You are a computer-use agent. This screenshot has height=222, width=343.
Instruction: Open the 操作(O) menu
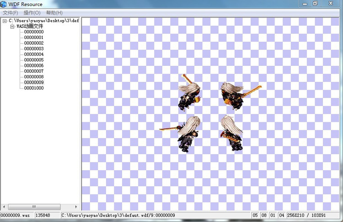click(32, 13)
